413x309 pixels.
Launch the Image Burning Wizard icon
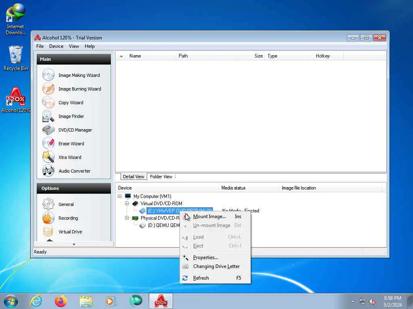[x=48, y=89]
